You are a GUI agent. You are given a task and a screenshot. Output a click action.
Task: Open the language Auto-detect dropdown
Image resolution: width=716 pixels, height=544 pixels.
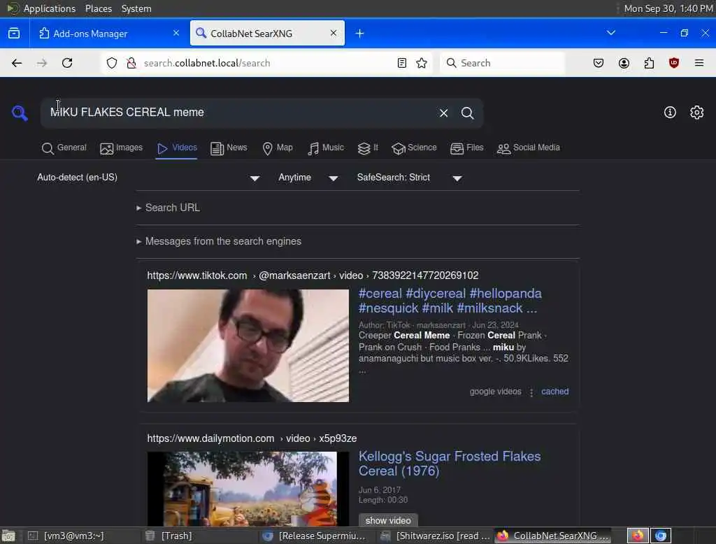click(x=148, y=178)
